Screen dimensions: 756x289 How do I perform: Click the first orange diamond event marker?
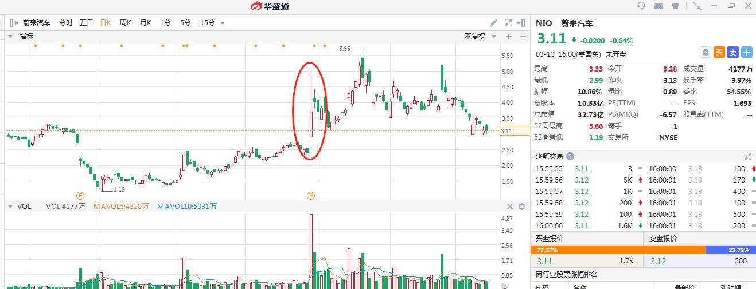[35, 46]
